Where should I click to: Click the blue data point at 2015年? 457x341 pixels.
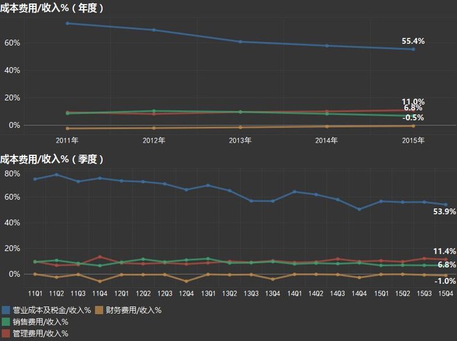413,49
